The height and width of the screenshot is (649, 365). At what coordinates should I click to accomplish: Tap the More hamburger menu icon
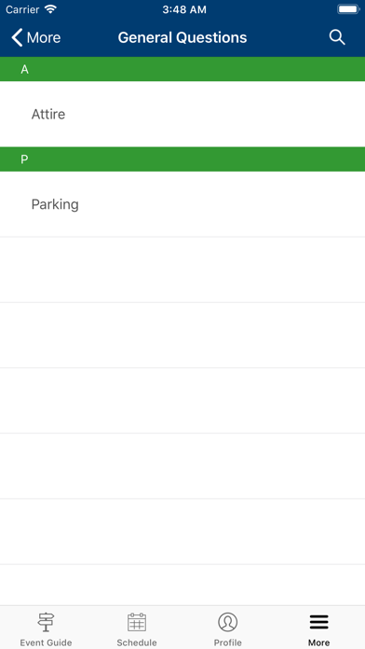[318, 622]
